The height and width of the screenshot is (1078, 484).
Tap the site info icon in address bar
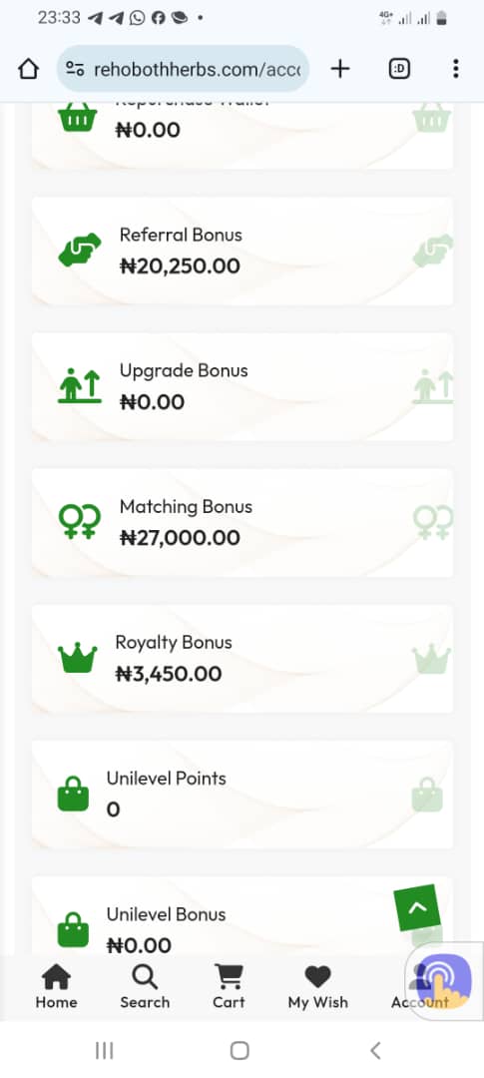[74, 69]
